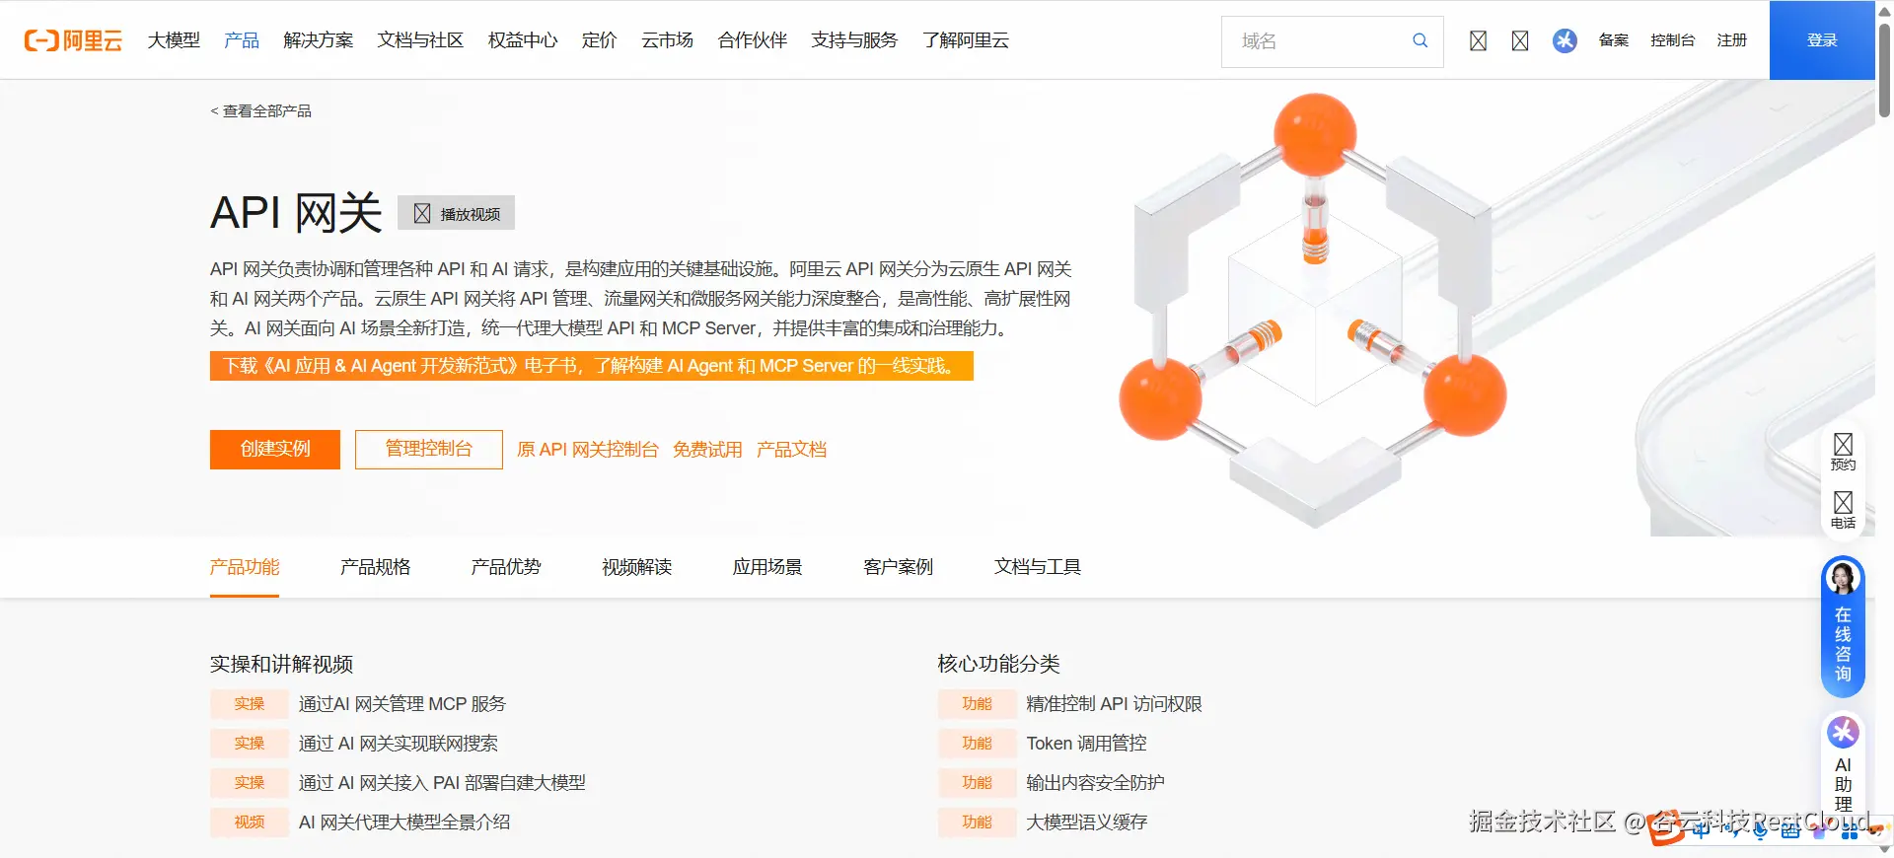The width and height of the screenshot is (1894, 858).
Task: Click the second placeholder icon after search box
Action: [x=1520, y=40]
